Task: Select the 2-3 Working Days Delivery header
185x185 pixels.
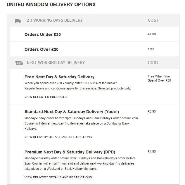Action: click(55, 20)
